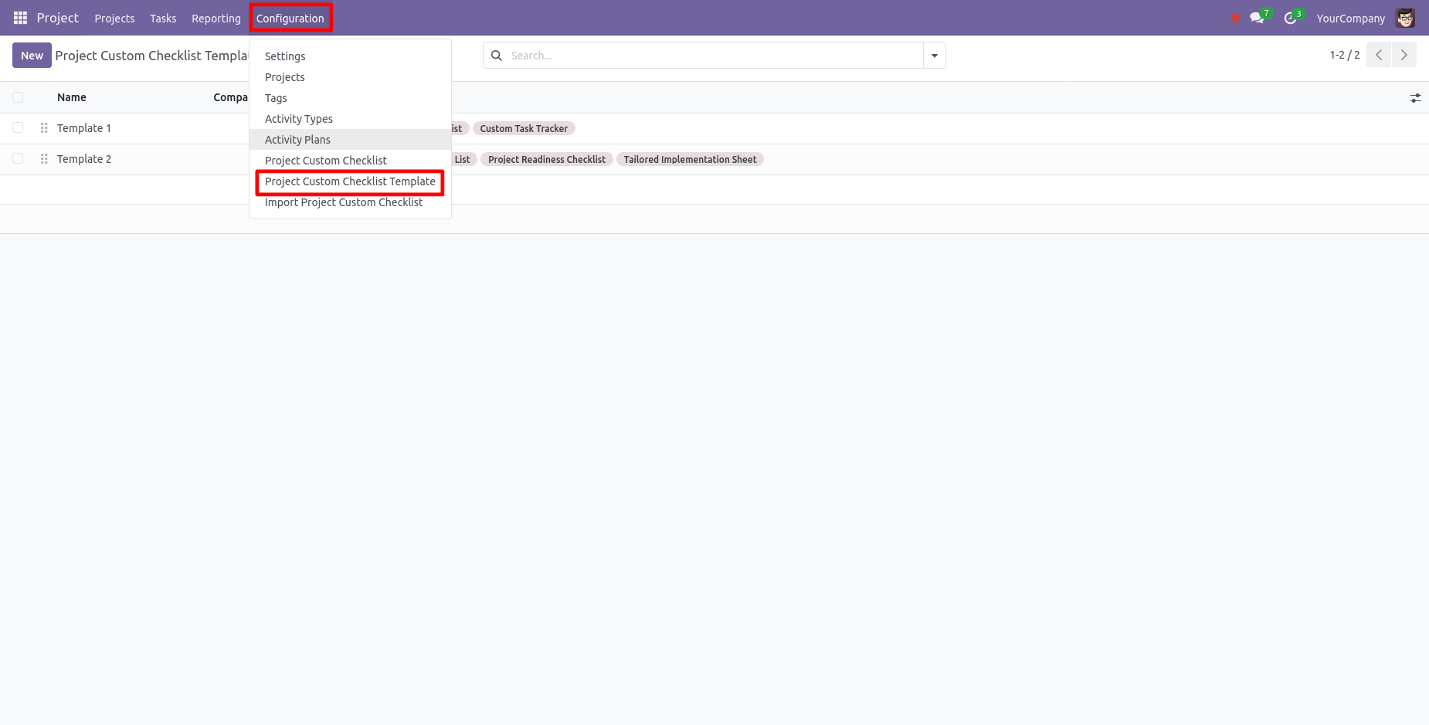
Task: Open the conversations messages icon
Action: tap(1258, 18)
